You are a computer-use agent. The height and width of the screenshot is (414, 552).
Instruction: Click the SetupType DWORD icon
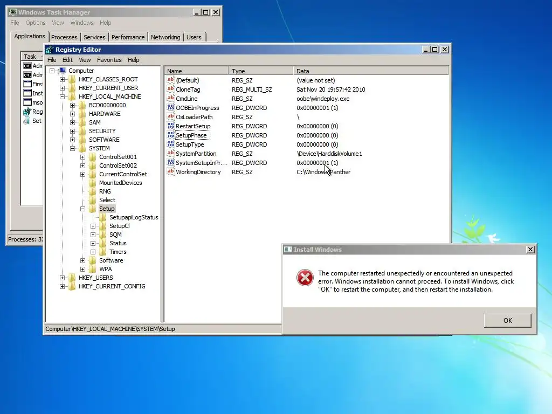pos(171,144)
